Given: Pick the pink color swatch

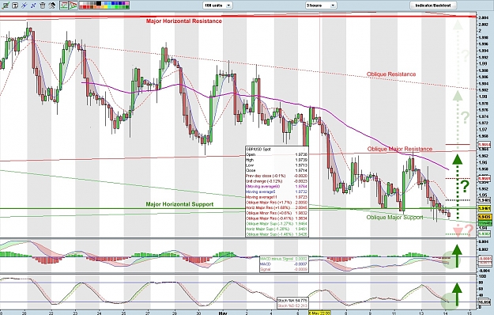Looking at the screenshot, I should (127, 3).
